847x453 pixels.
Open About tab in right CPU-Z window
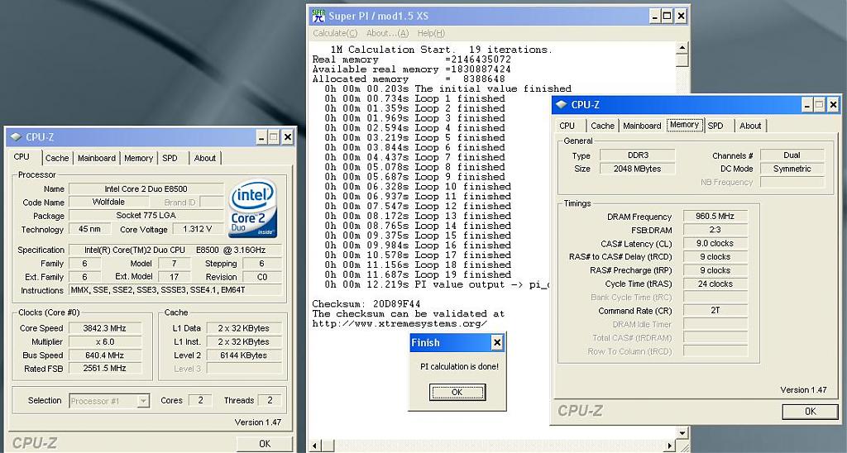pos(750,126)
